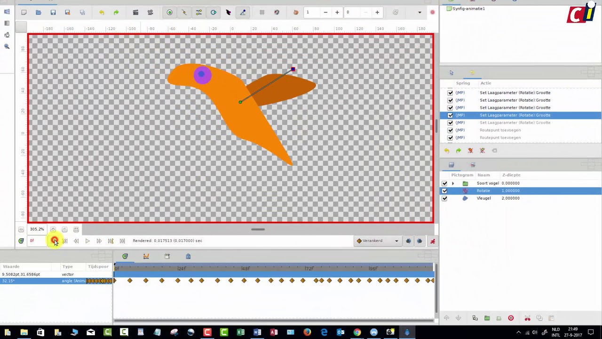
Task: Clear redo history icon
Action: 483,151
